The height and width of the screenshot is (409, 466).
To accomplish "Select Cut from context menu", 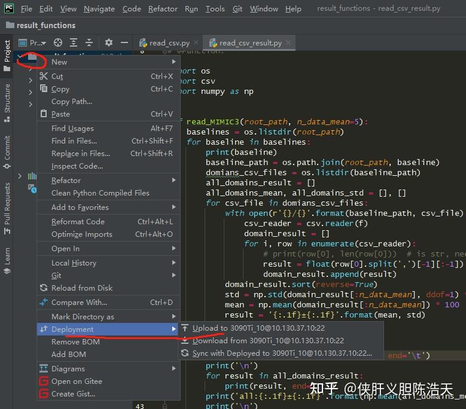I will tap(108, 77).
